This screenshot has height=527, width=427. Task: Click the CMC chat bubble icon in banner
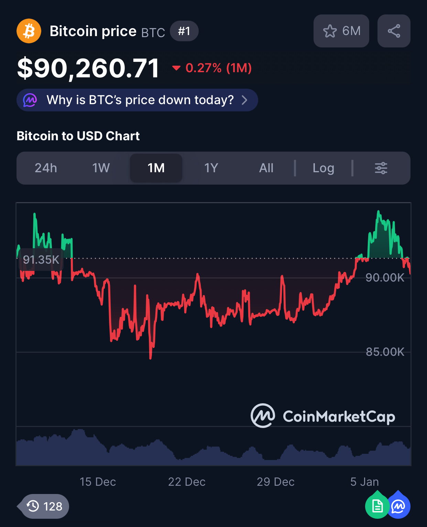(30, 100)
